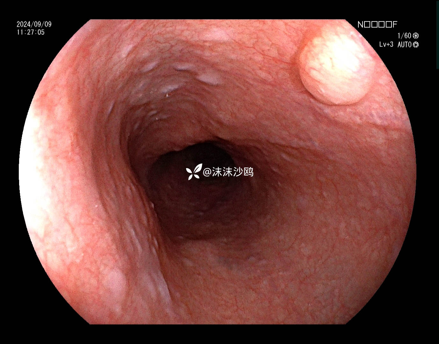This screenshot has width=439, height=344.
Task: Select the date stamp 2024/09/09
Action: (x=34, y=24)
